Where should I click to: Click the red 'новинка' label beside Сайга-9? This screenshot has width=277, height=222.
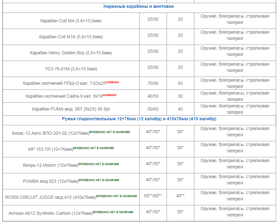click(109, 95)
